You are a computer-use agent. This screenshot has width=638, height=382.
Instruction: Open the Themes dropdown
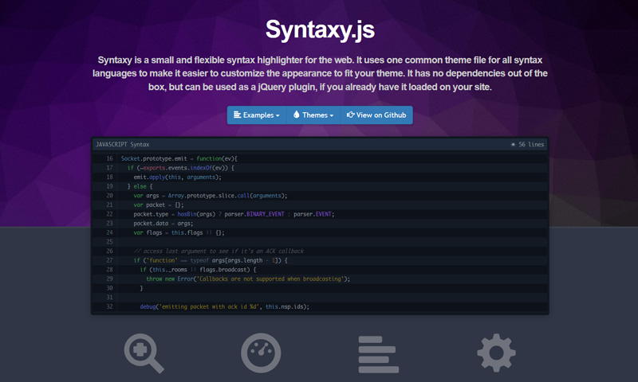(313, 115)
